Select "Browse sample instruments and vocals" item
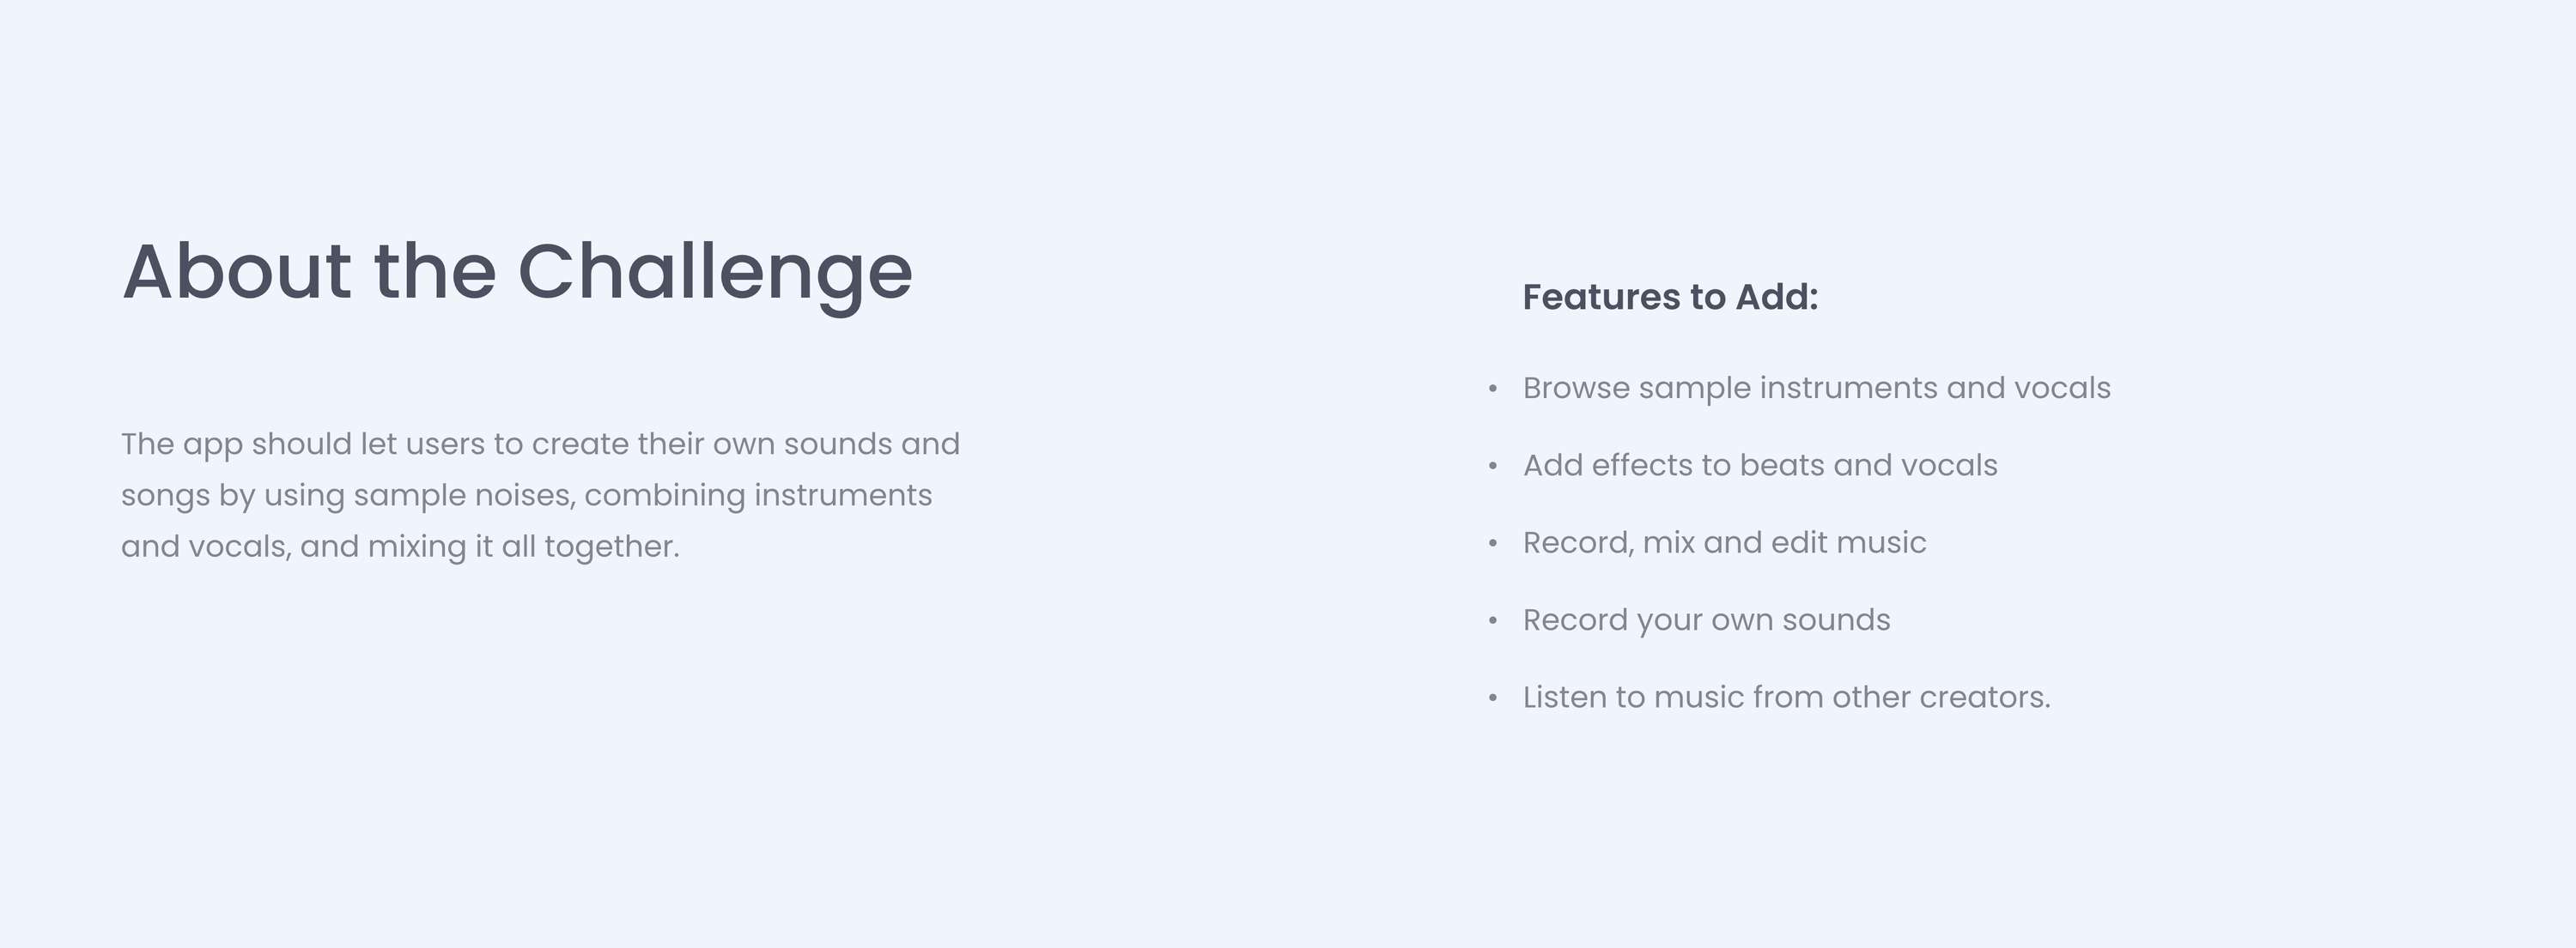The image size is (2576, 948). (1816, 388)
